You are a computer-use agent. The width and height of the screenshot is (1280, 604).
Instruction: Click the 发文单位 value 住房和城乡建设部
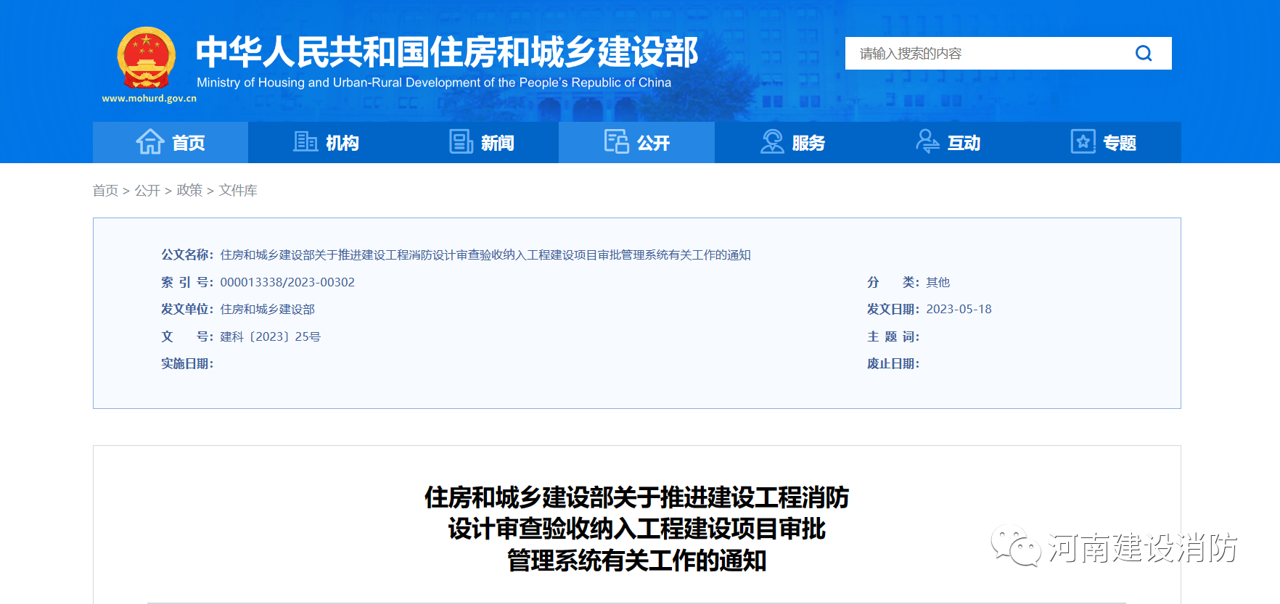[268, 309]
